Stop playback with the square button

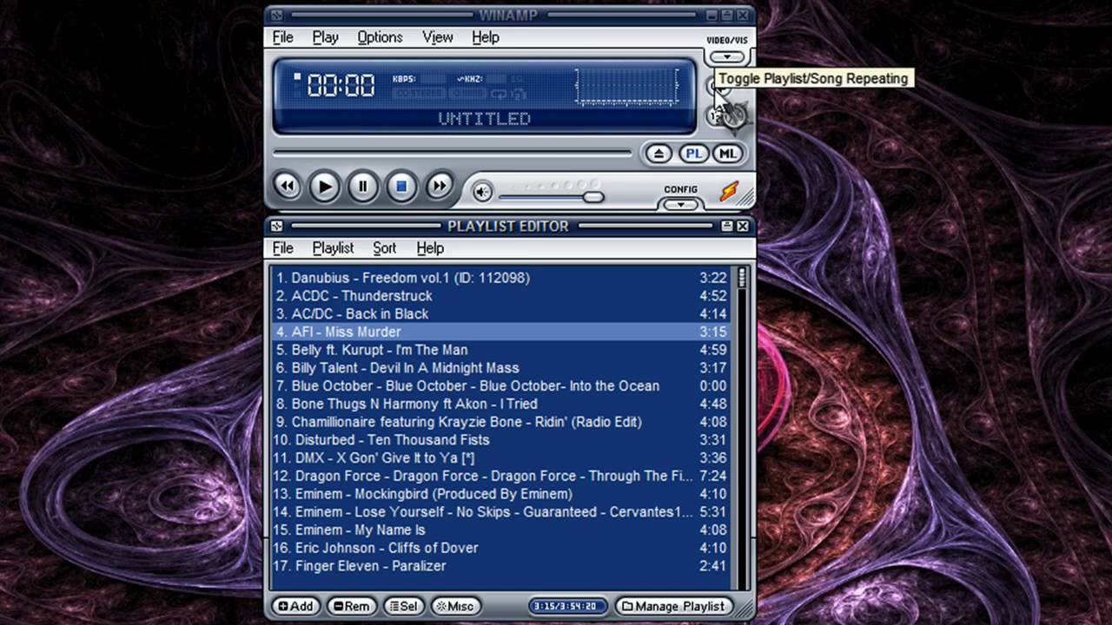(x=401, y=186)
